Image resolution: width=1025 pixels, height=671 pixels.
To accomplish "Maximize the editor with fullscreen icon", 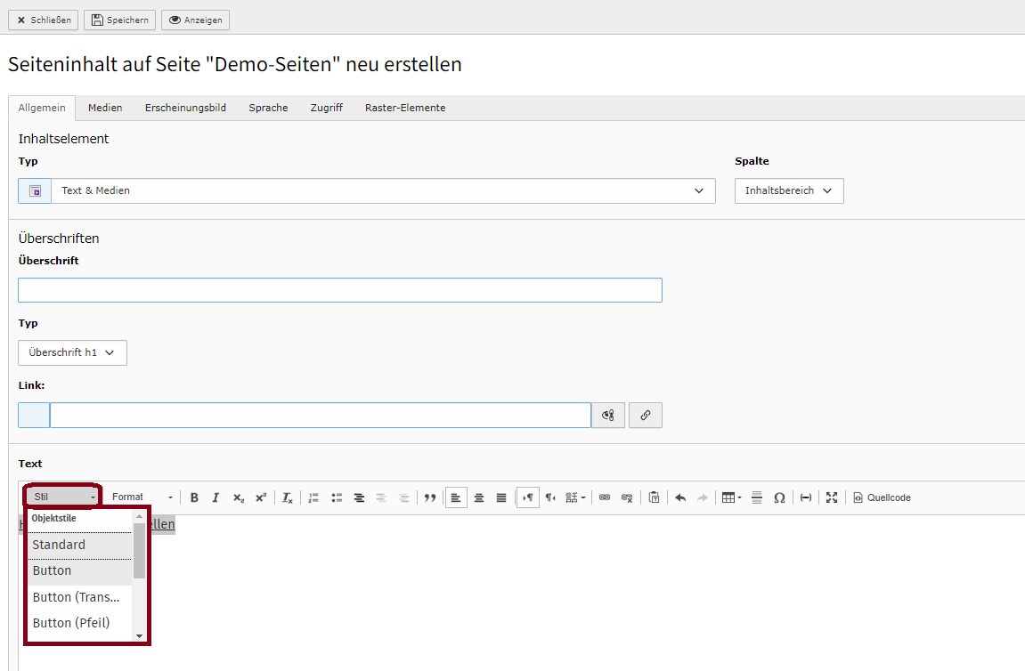I will coord(832,497).
